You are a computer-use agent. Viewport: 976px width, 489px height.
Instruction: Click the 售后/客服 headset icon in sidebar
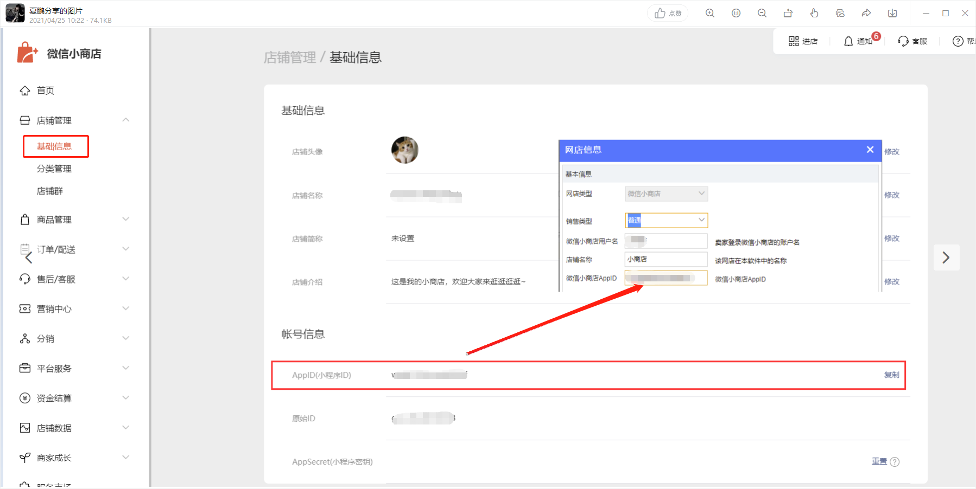point(25,279)
